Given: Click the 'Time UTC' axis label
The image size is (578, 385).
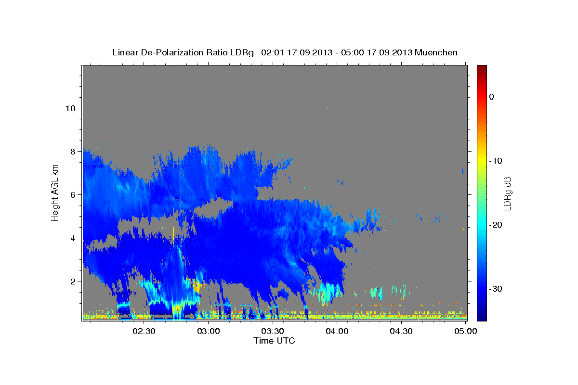Looking at the screenshot, I should 274,341.
